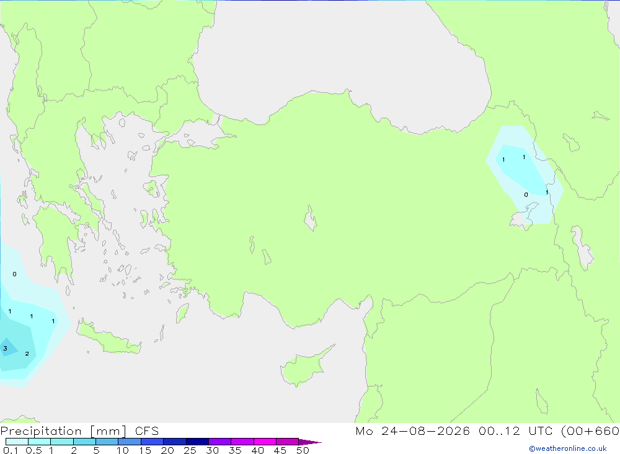The height and width of the screenshot is (454, 620).
Task: Click the precipitation value "3" on the map
Action: tap(5, 349)
